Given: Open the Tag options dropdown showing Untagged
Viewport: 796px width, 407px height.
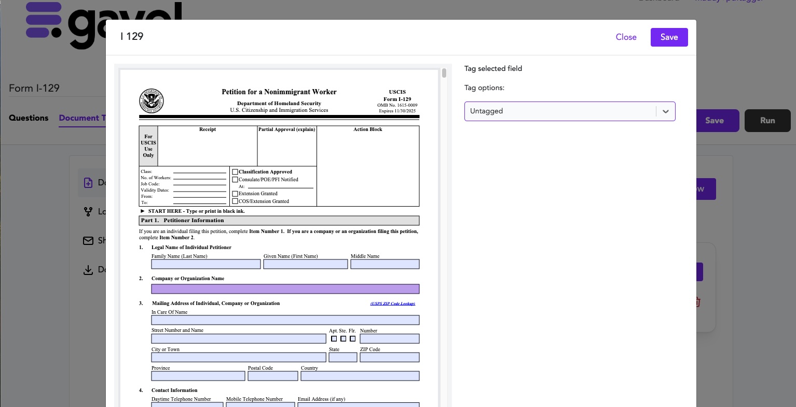Looking at the screenshot, I should pos(560,111).
